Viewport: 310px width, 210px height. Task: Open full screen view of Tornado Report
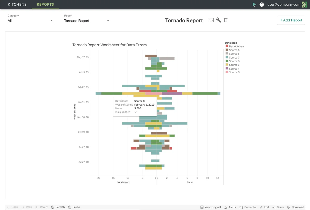click(211, 20)
